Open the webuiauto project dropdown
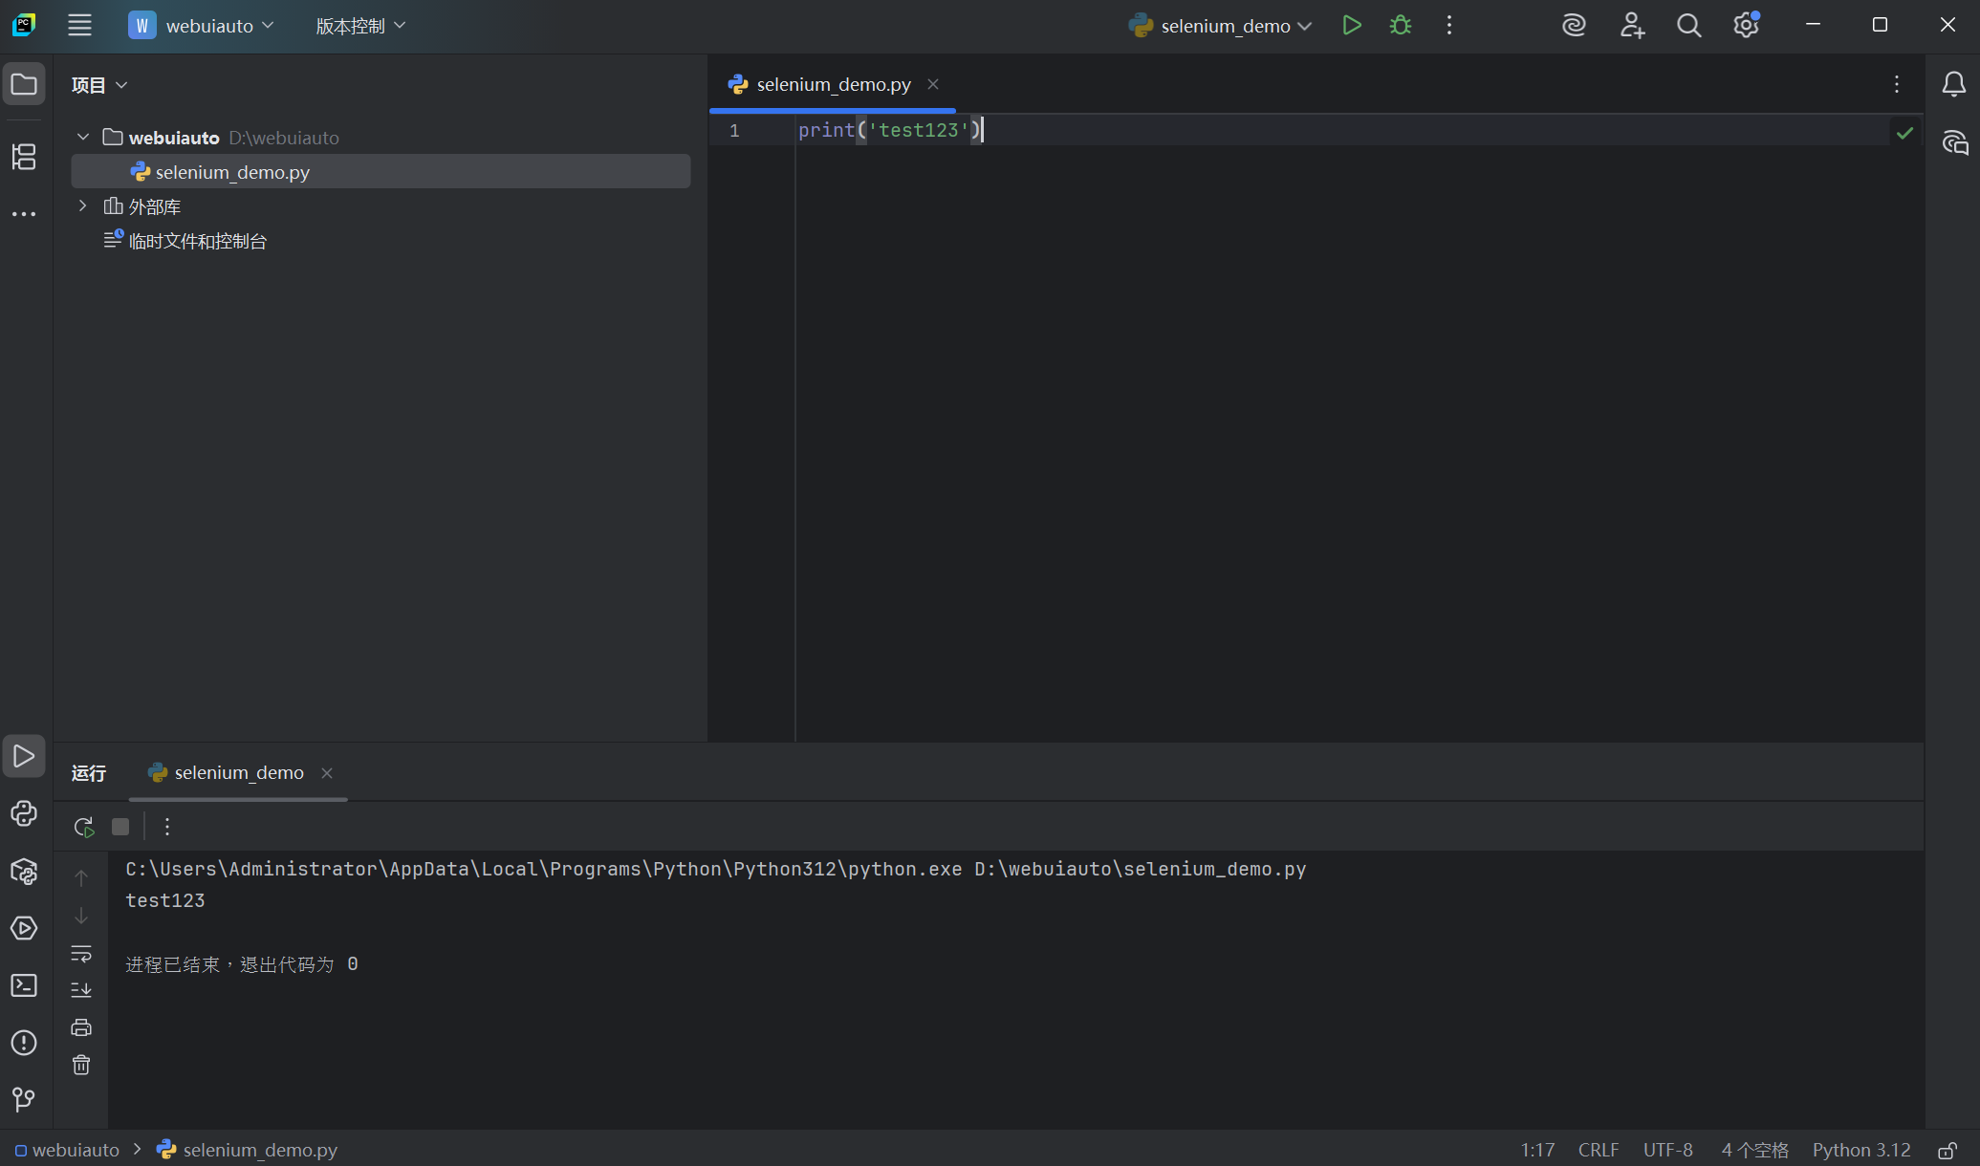This screenshot has height=1166, width=1980. tap(202, 26)
